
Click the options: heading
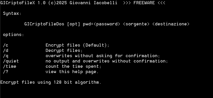(x=13, y=35)
